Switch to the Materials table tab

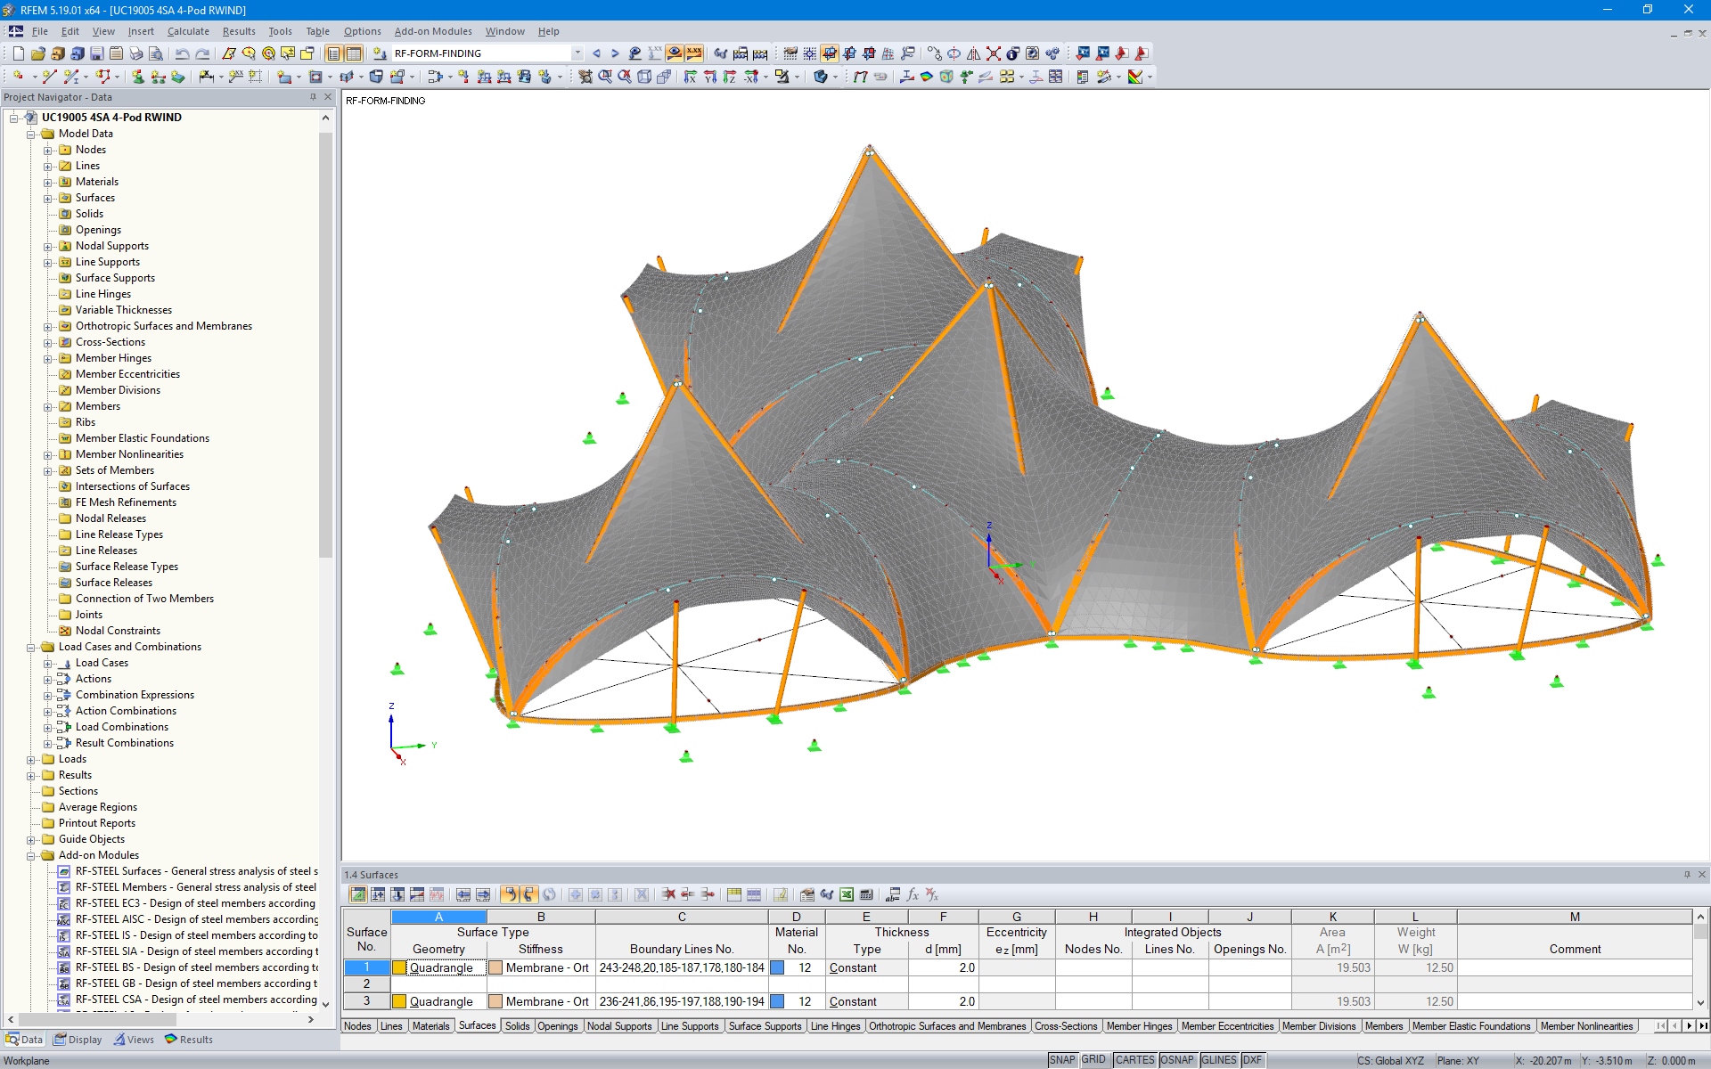coord(430,1026)
